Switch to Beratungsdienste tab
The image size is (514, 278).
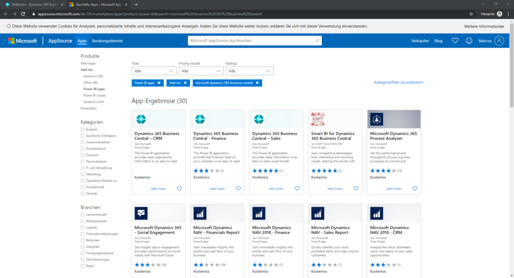point(107,41)
